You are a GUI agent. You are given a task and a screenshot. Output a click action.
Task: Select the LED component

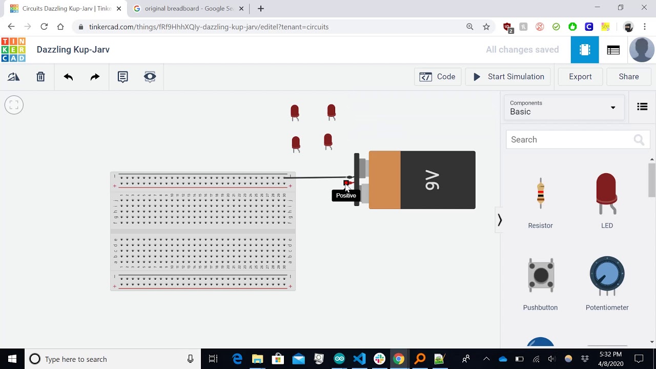(607, 201)
